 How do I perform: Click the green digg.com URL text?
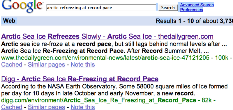(x=99, y=100)
